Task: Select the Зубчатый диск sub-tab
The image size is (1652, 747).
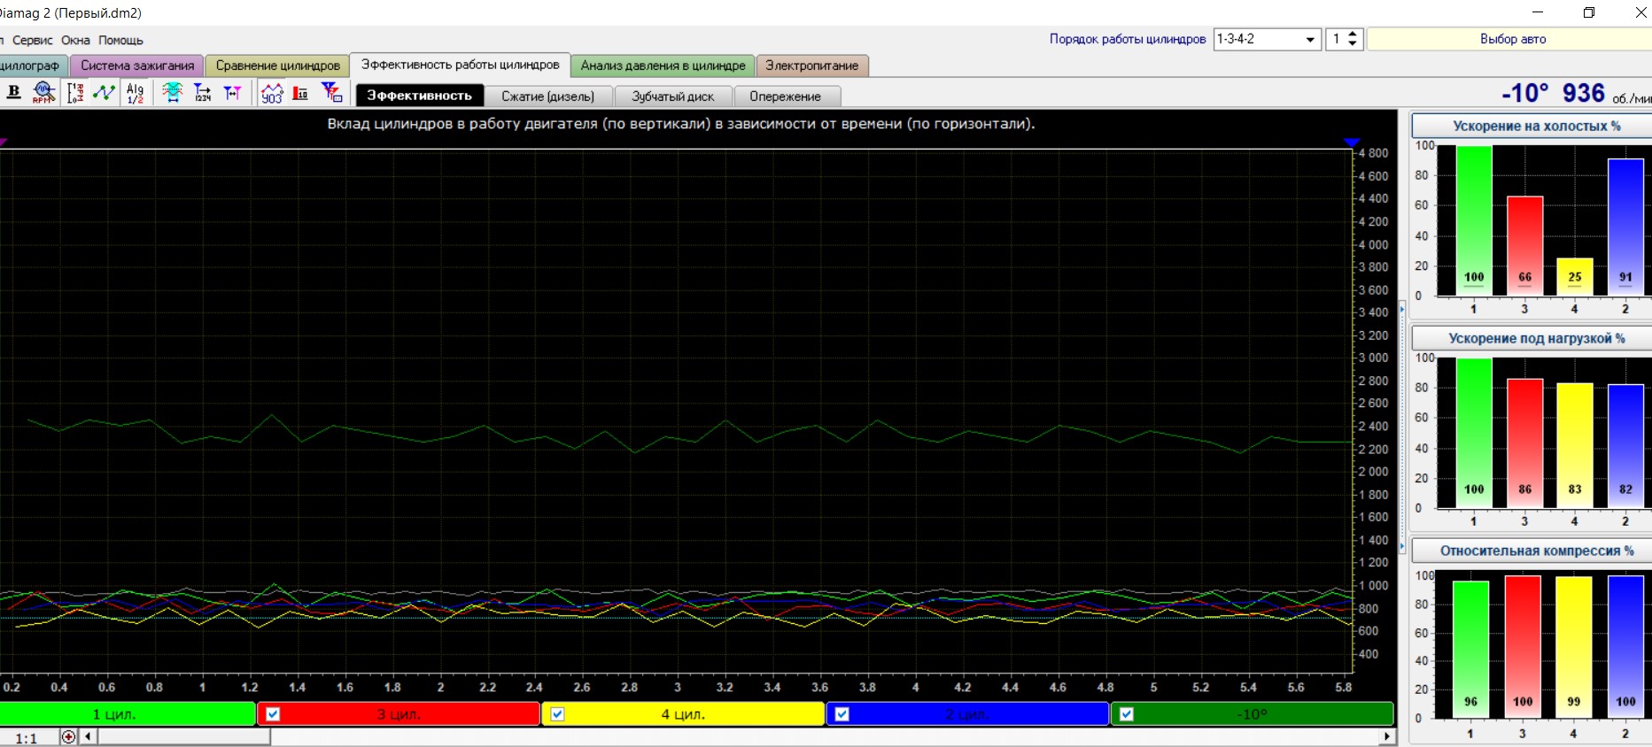Action: [x=672, y=96]
